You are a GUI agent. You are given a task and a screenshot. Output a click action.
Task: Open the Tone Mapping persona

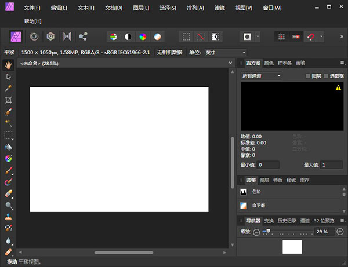click(x=67, y=36)
